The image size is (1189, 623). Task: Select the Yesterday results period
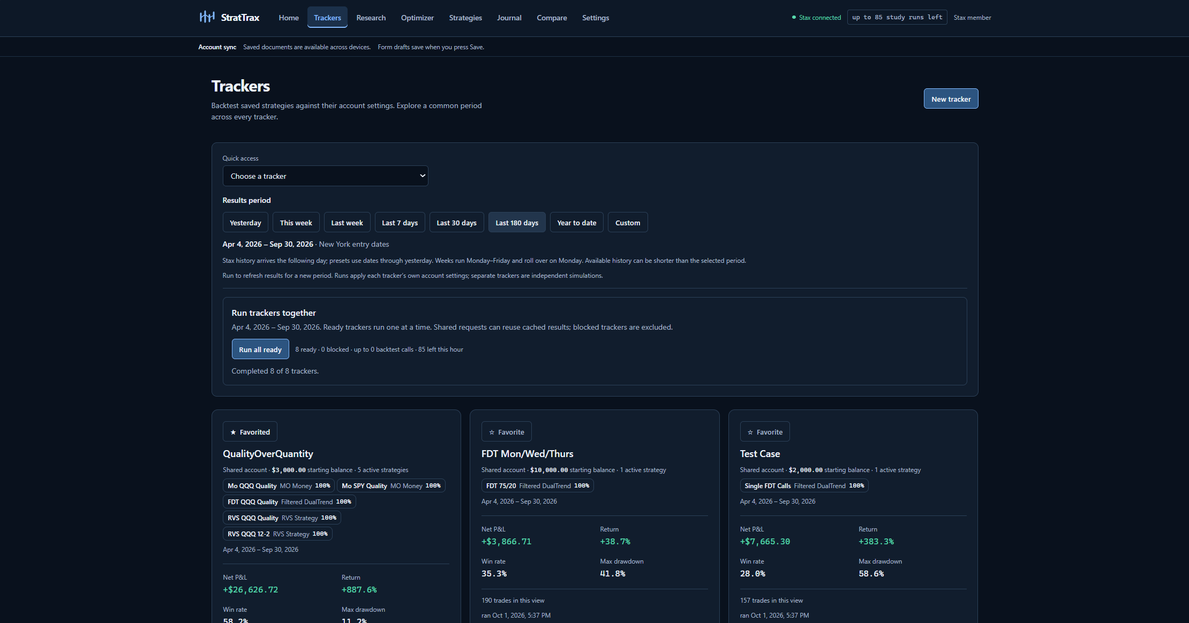pyautogui.click(x=245, y=223)
